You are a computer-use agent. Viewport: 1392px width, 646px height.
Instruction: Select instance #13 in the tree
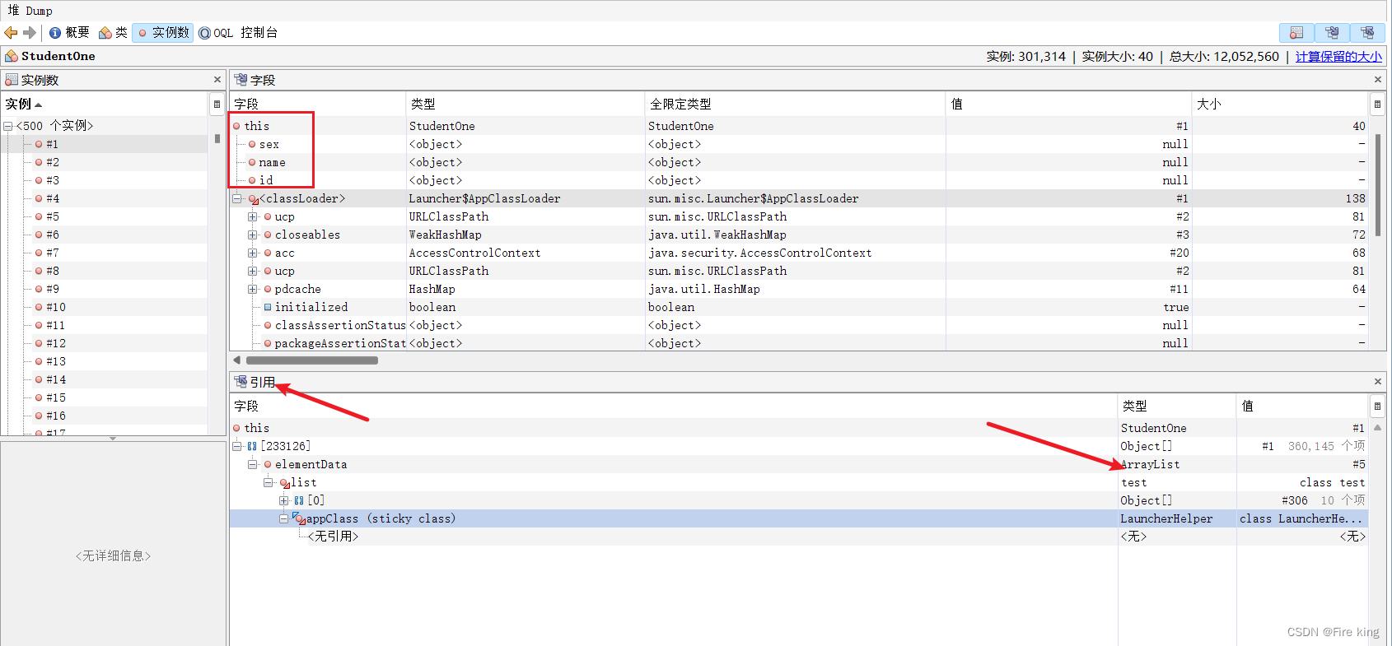[56, 361]
